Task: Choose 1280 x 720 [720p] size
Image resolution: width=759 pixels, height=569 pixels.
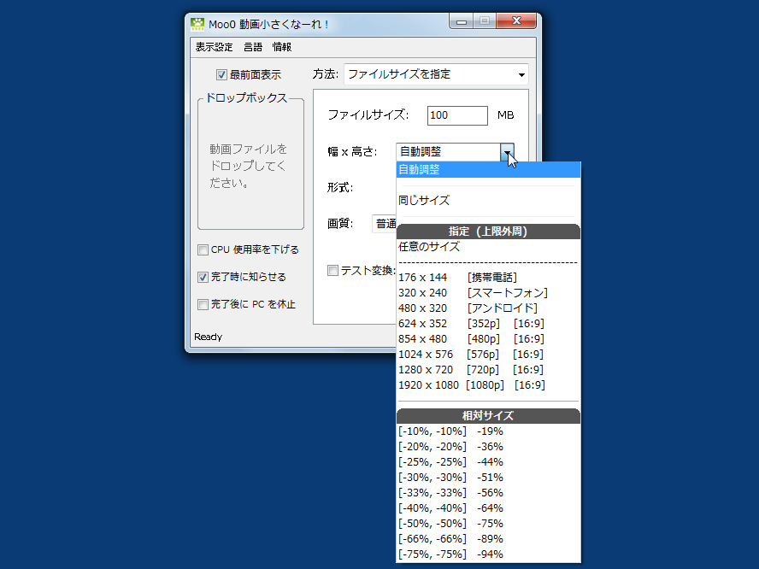Action: [x=488, y=370]
